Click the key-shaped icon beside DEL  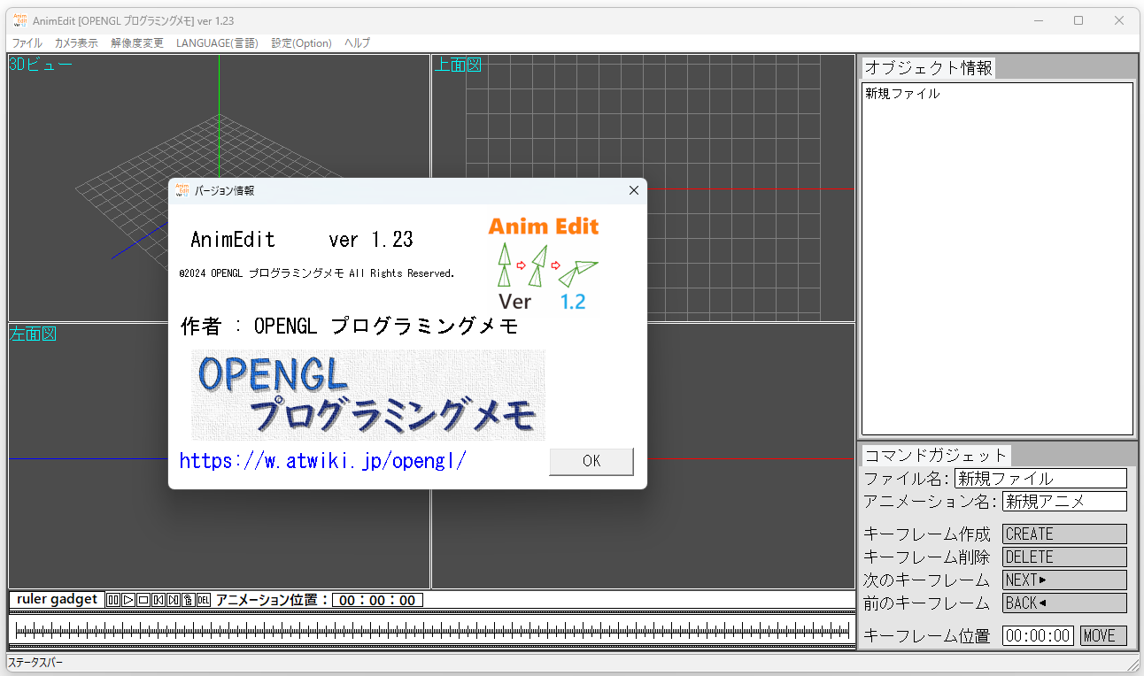pos(189,600)
